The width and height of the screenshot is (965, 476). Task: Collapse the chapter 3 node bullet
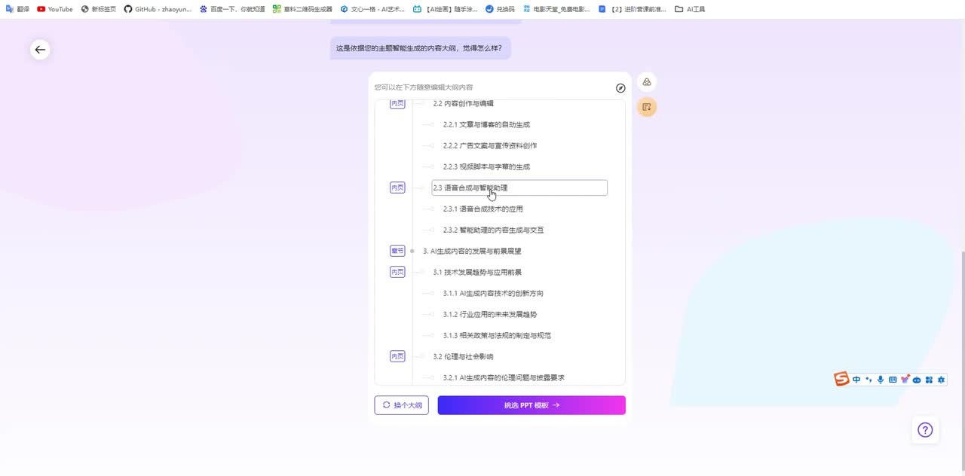tap(412, 251)
